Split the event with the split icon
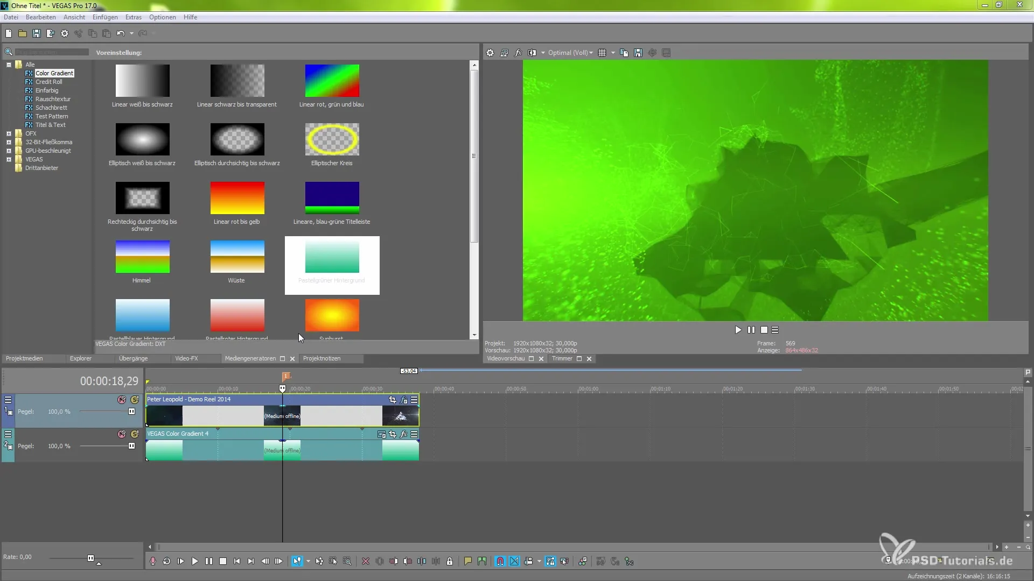The height and width of the screenshot is (581, 1034). tap(422, 561)
